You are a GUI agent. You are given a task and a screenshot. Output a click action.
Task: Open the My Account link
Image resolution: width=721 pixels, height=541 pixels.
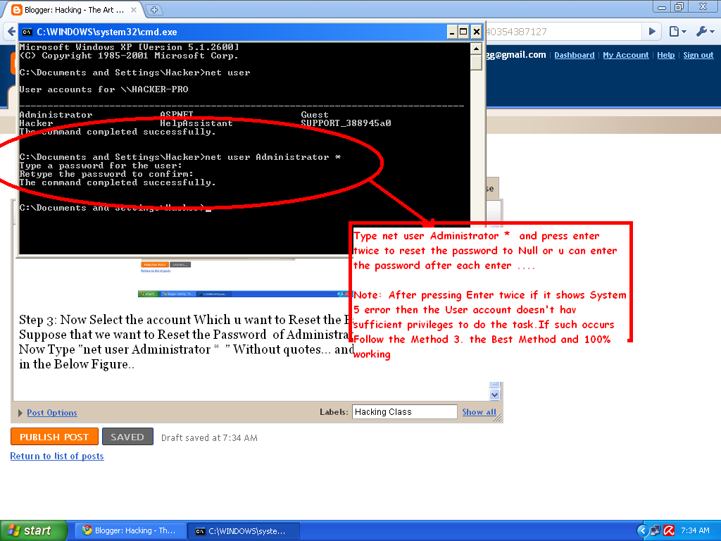[625, 55]
